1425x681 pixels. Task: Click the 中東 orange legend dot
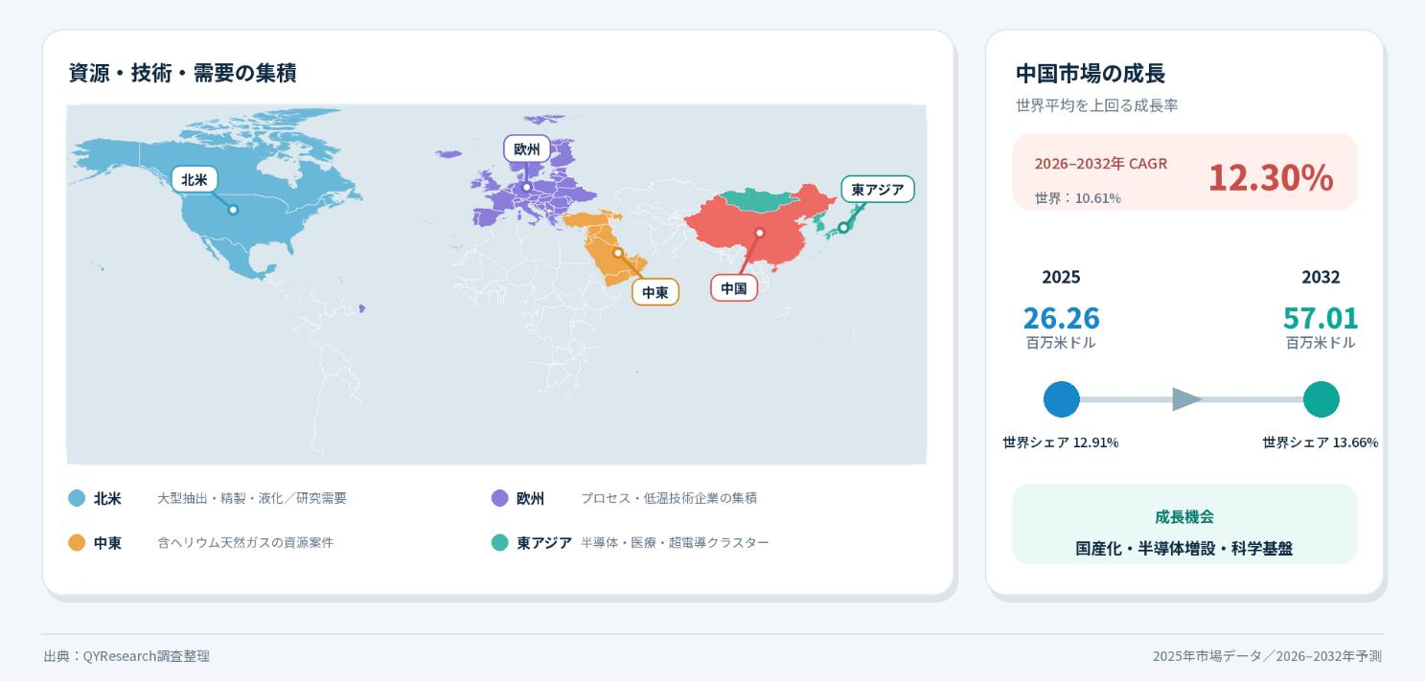click(78, 542)
